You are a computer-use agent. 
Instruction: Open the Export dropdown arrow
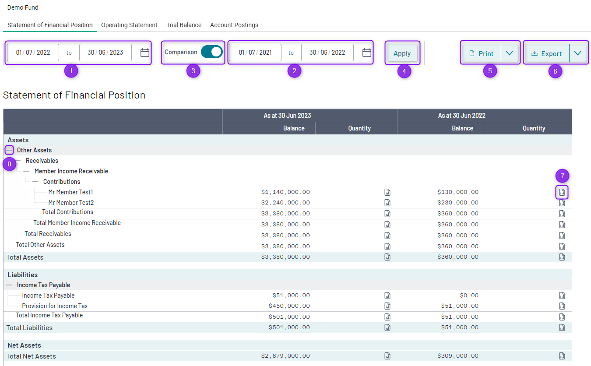click(578, 53)
